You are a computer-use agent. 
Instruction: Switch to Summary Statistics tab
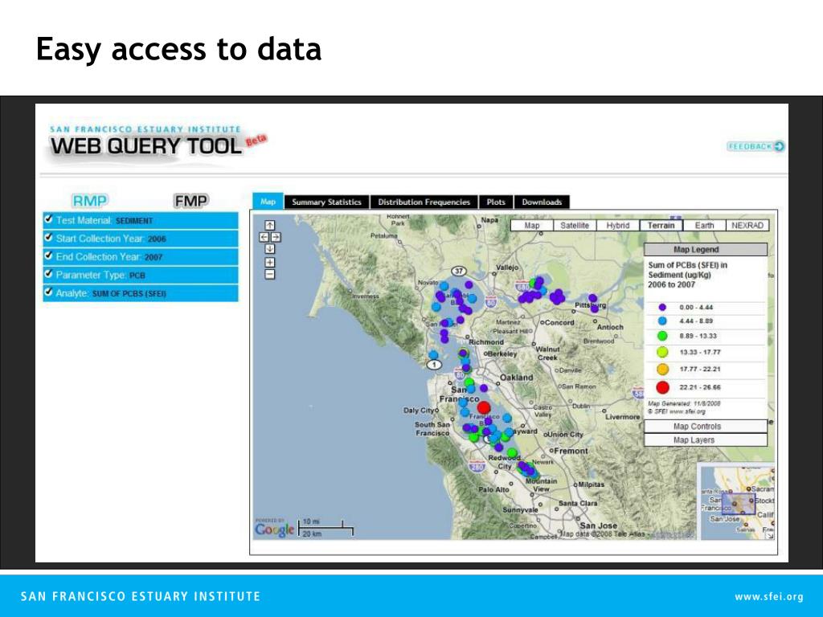tap(326, 202)
